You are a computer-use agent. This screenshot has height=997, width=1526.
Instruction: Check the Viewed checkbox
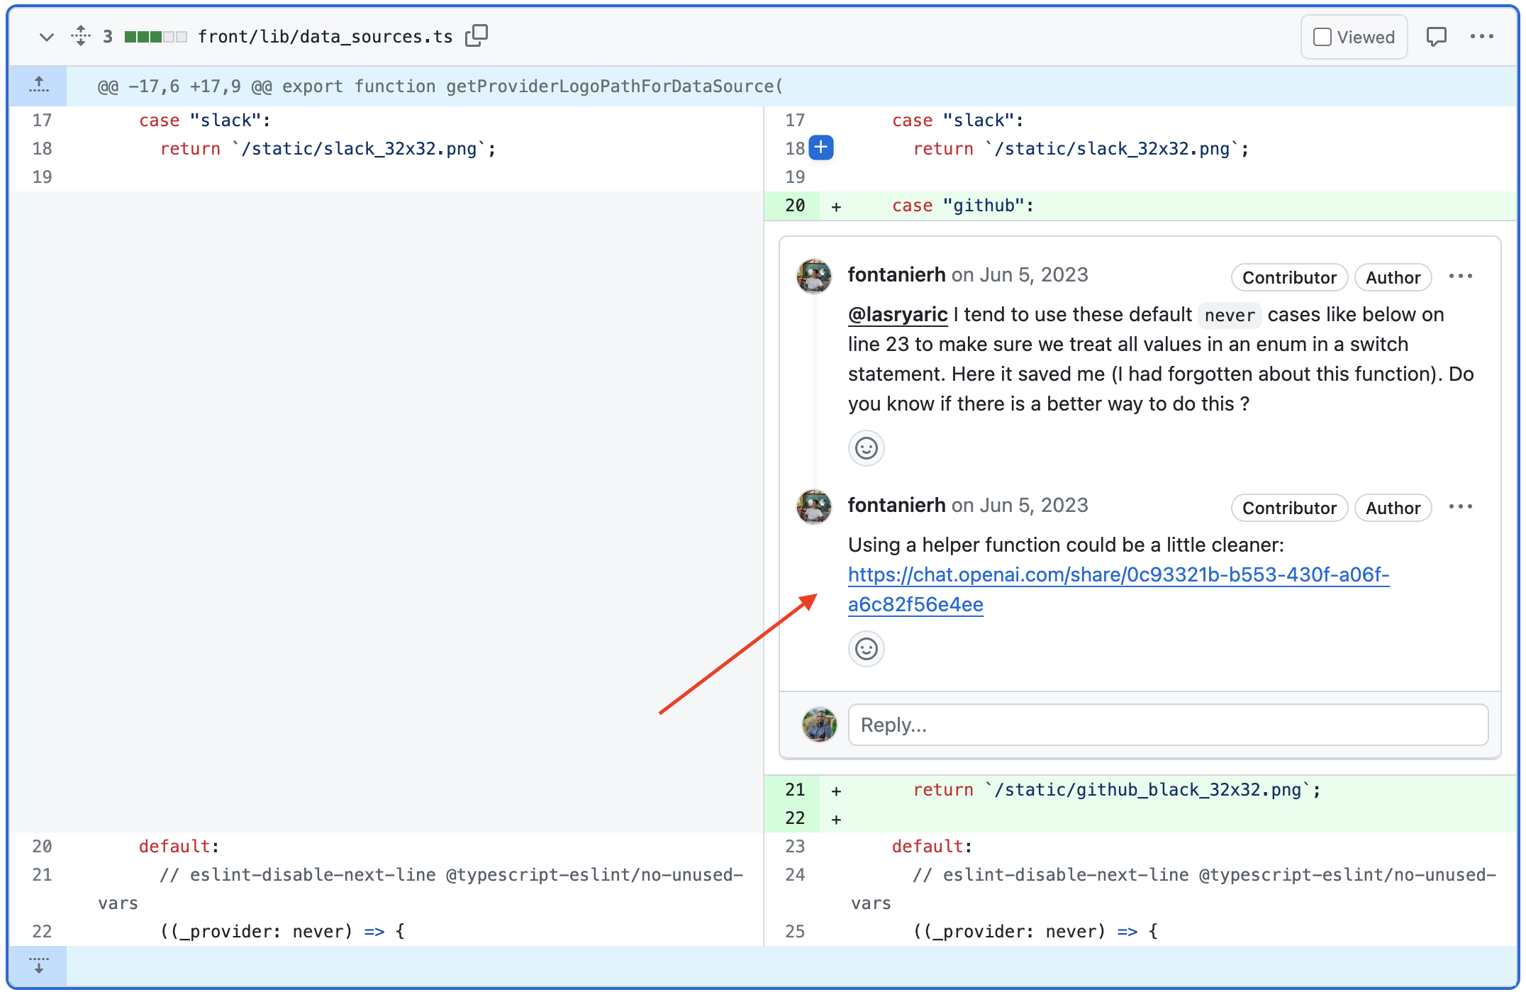pyautogui.click(x=1322, y=36)
